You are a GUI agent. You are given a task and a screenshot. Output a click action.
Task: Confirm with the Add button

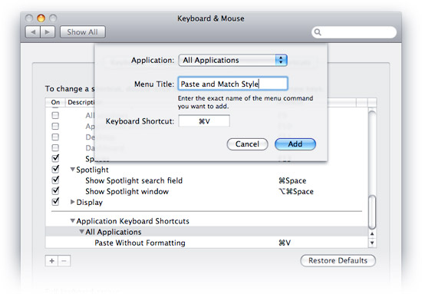click(x=295, y=144)
